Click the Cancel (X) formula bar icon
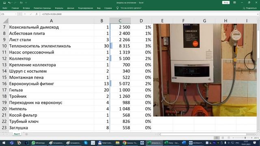The width and height of the screenshot is (260, 146). [25, 14]
